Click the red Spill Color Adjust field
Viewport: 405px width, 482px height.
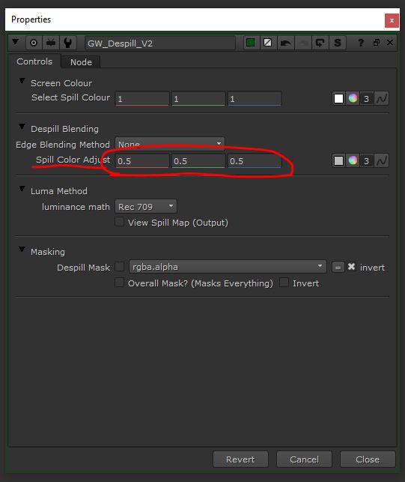(142, 160)
